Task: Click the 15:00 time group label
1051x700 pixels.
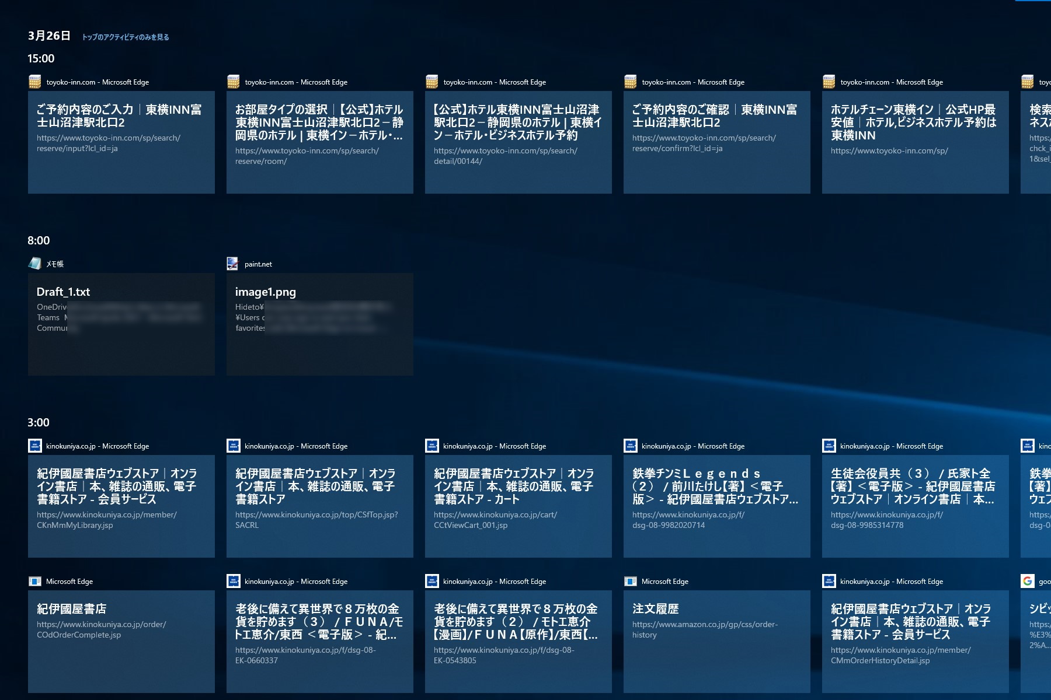Action: 41,58
